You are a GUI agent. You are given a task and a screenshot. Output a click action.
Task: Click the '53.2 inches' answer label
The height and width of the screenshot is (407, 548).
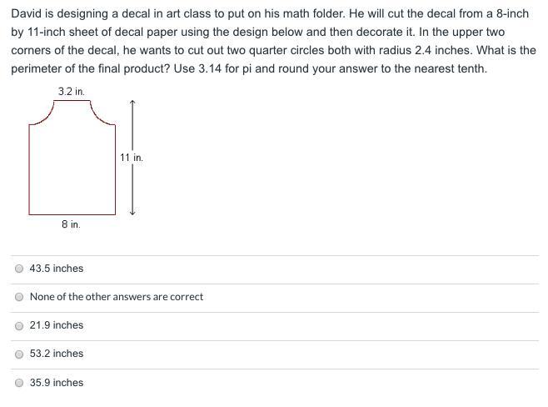click(56, 354)
